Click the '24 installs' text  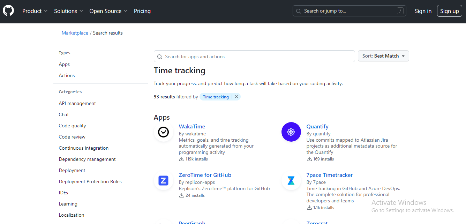click(x=195, y=195)
